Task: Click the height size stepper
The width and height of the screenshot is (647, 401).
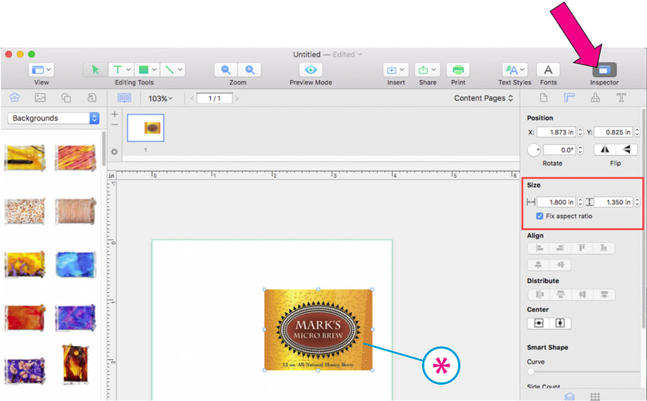Action: tap(637, 202)
